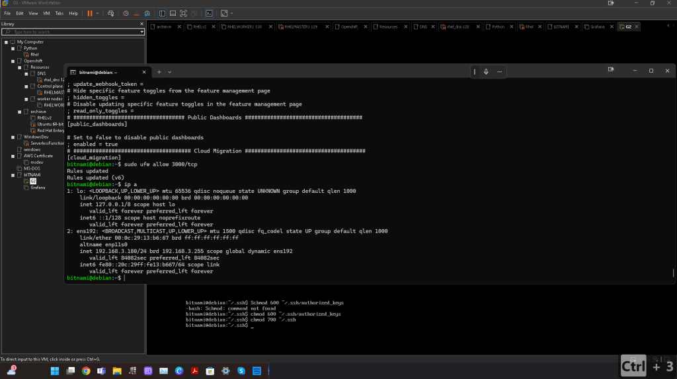Viewport: 677px width, 379px height.
Task: Send Ctrl+Alt+Del to the VM
Action: [x=110, y=13]
